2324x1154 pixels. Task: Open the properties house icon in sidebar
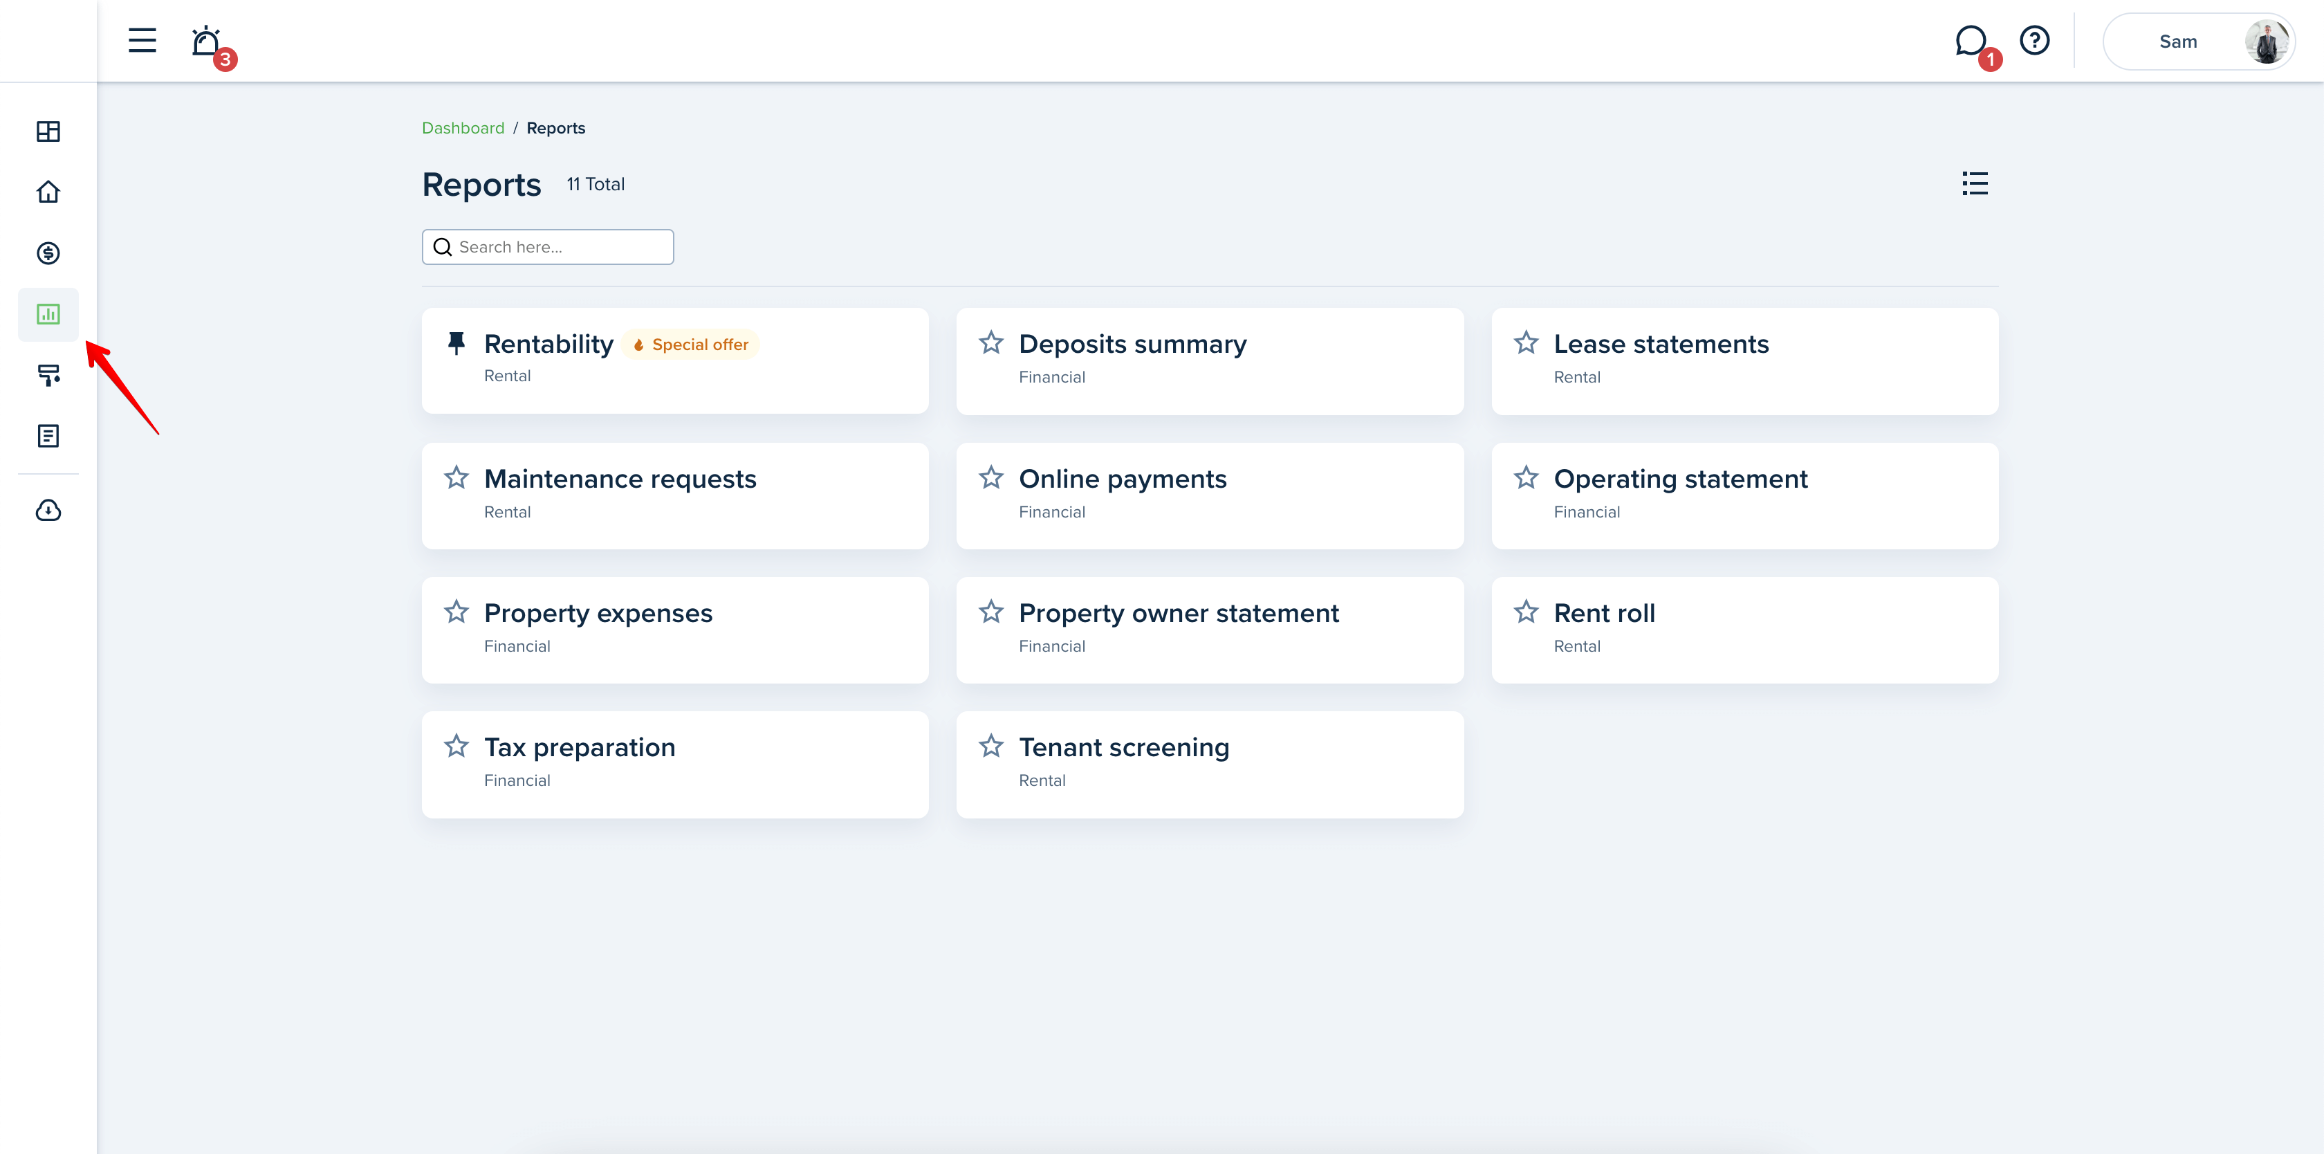point(48,192)
